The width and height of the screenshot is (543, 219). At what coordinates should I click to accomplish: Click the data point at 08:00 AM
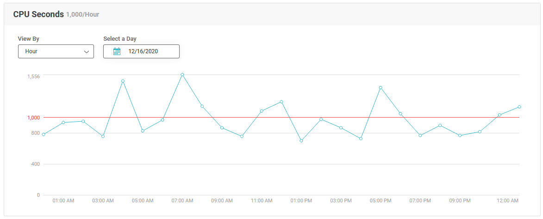click(x=202, y=106)
